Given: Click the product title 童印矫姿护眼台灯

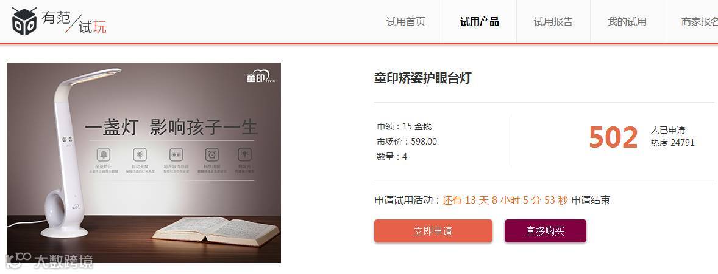Looking at the screenshot, I should tap(422, 78).
